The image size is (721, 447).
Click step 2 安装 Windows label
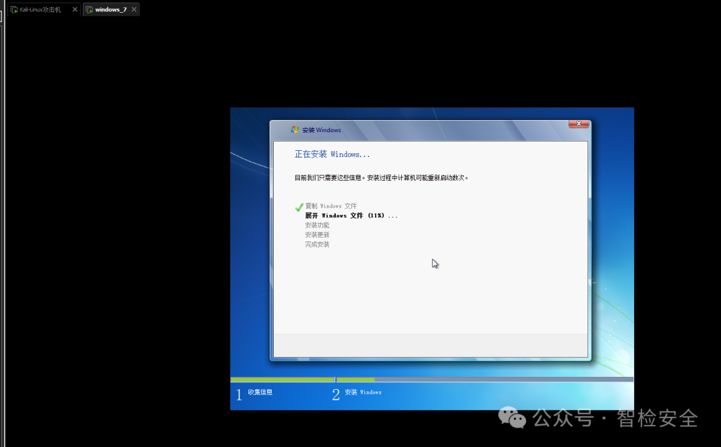pos(363,392)
